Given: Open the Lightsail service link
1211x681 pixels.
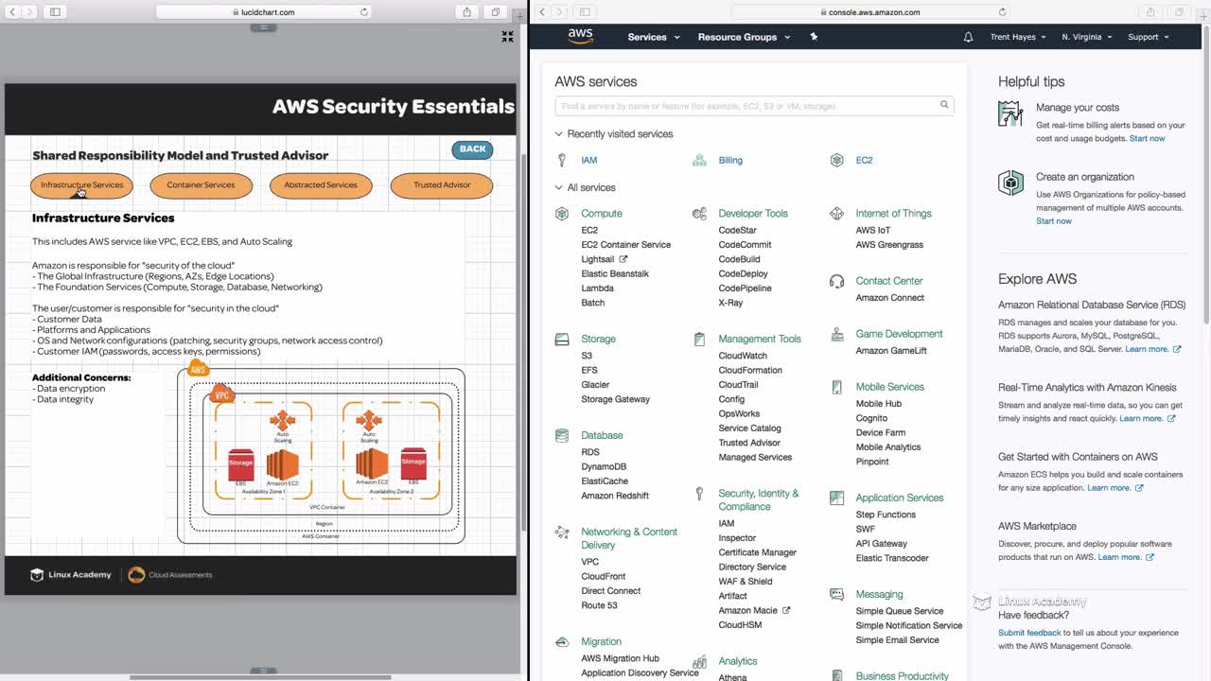Looking at the screenshot, I should pyautogui.click(x=604, y=259).
